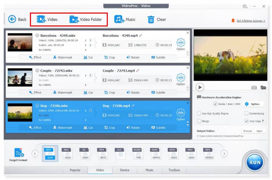Rename Couple - 72743.mp4 with pencil icon
Image resolution: width=272 pixels, height=180 pixels.
point(138,71)
